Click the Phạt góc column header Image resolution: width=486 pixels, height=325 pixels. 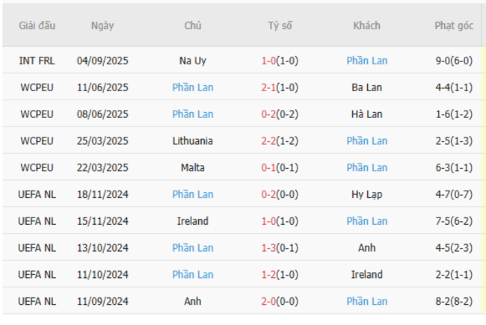pyautogui.click(x=454, y=25)
